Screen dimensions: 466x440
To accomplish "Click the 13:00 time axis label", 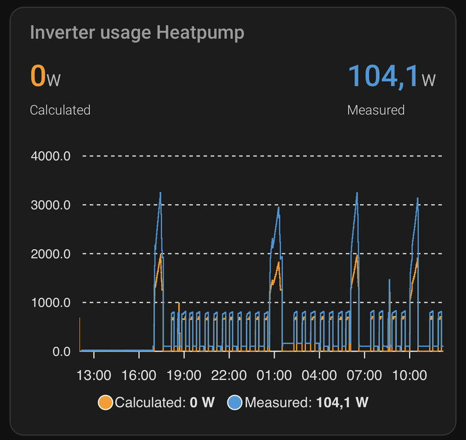I will (94, 375).
